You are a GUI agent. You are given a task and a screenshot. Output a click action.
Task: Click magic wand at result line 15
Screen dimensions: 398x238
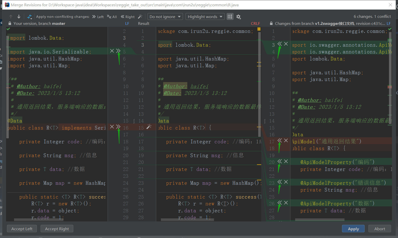149,127
